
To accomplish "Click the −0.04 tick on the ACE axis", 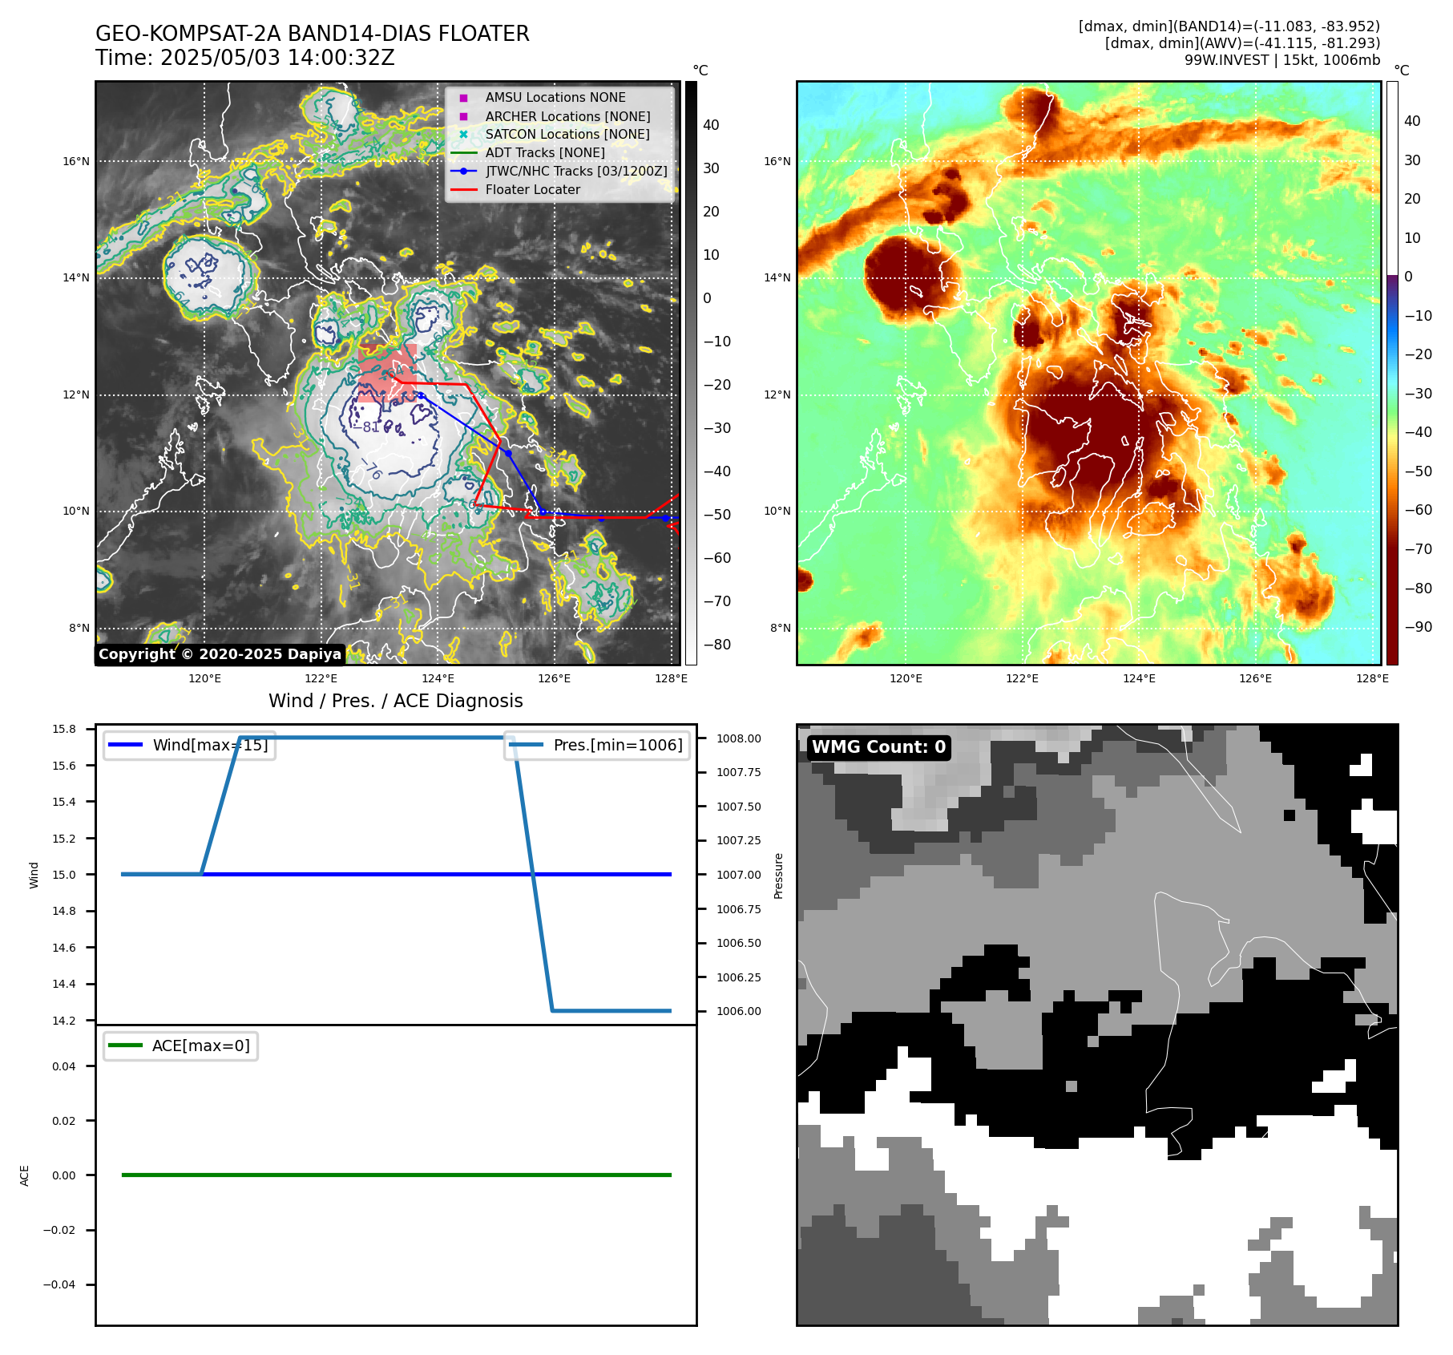I will click(x=59, y=1284).
